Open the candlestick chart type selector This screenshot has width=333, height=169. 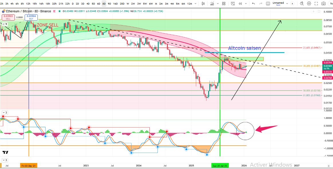(x=203, y=4)
